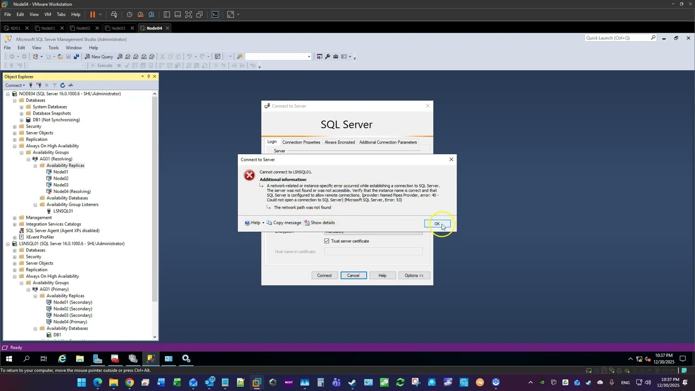Viewport: 695px width, 391px height.
Task: Open the Find combo box dropdown in SSMS toolbar
Action: point(309,56)
